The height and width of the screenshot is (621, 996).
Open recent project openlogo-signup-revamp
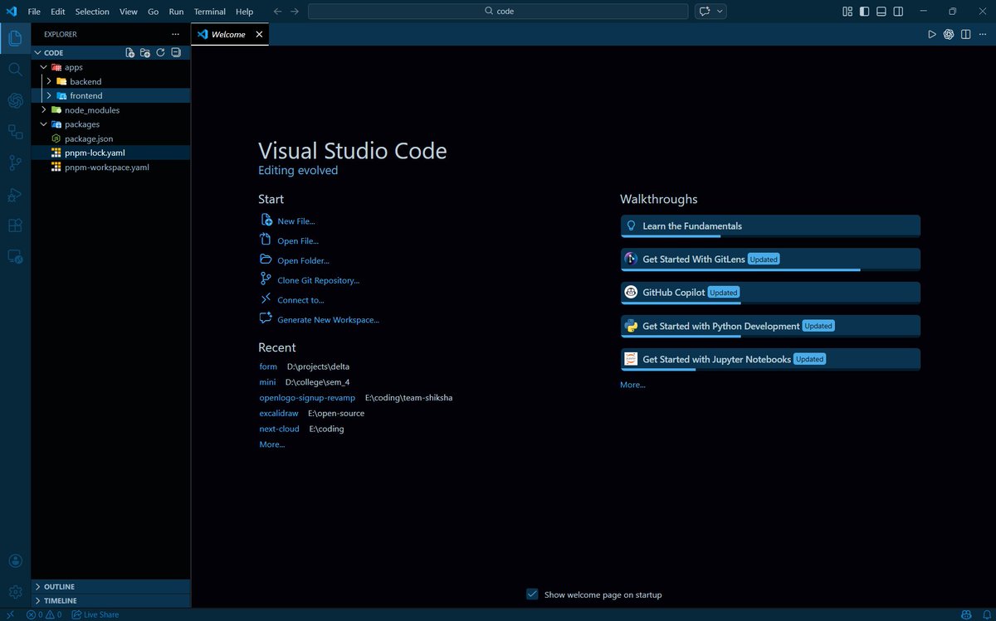(x=307, y=398)
